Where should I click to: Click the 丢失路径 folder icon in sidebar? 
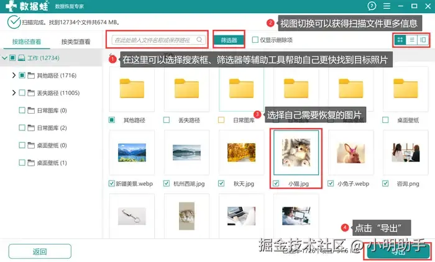31,93
